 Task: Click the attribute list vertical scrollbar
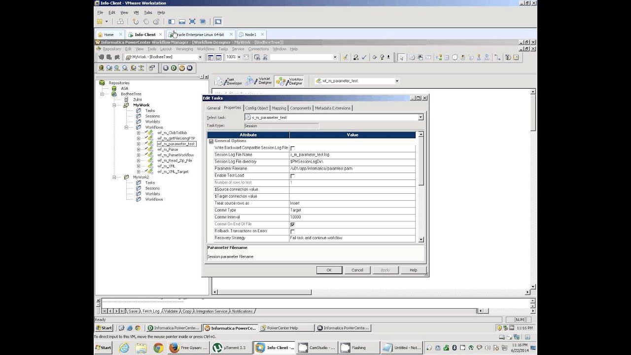click(421, 186)
